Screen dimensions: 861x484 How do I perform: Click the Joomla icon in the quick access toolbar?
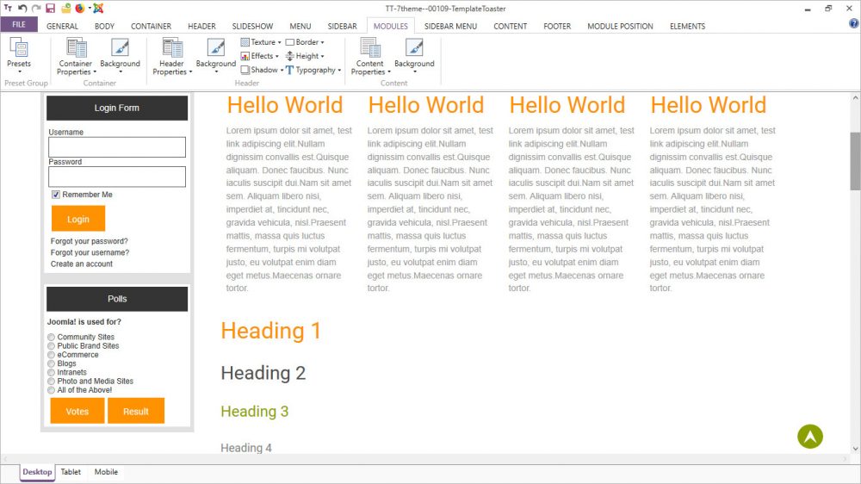coord(97,8)
